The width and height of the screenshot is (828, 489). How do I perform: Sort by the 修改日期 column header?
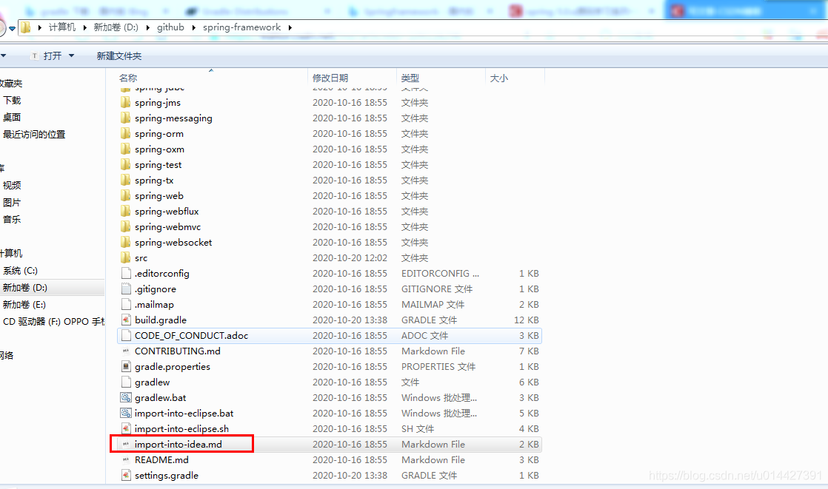click(330, 78)
